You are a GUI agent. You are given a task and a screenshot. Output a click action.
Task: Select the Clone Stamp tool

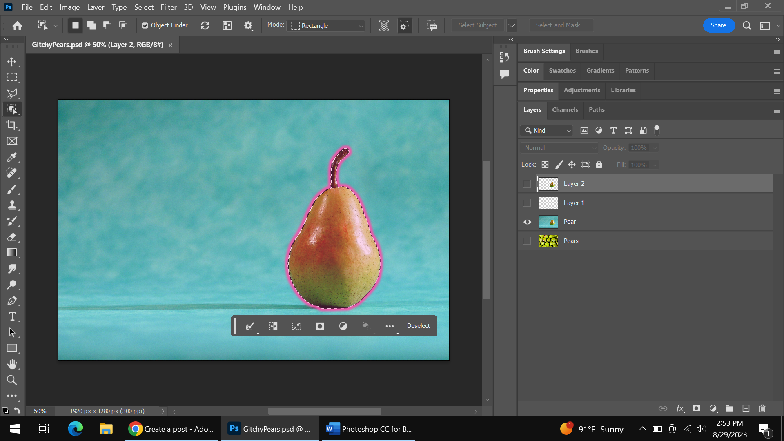[x=12, y=205]
